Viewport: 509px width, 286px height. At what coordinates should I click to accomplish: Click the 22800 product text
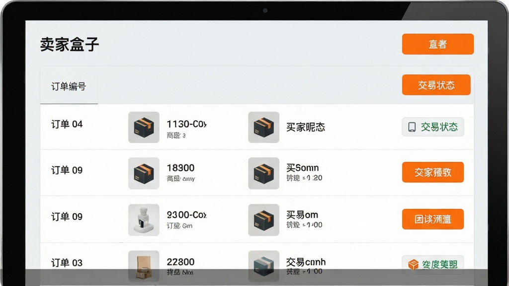click(180, 262)
